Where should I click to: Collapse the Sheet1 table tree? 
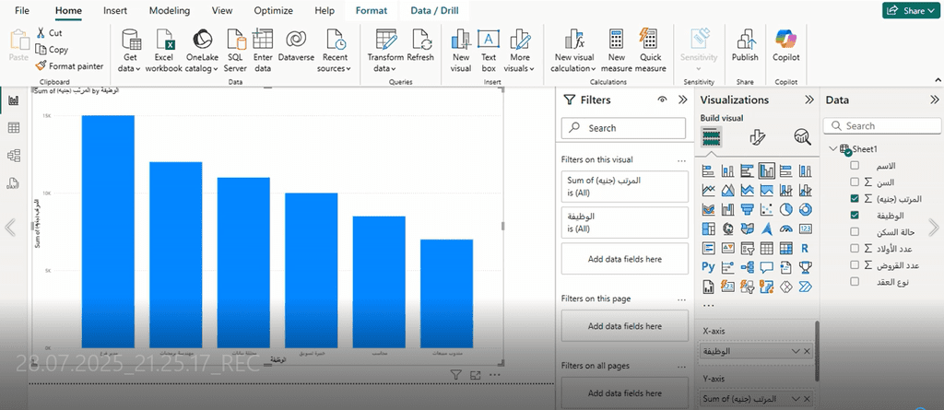[x=832, y=149]
